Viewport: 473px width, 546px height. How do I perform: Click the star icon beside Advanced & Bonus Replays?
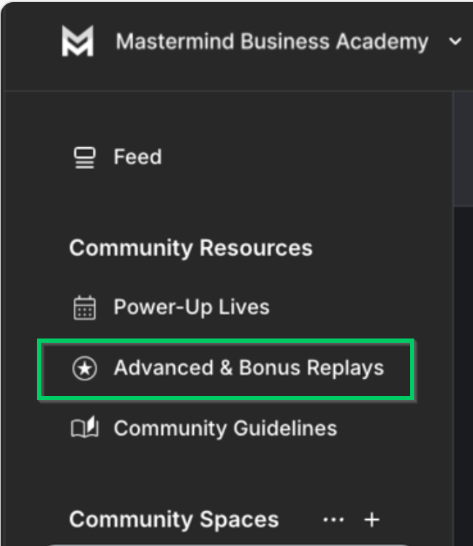pyautogui.click(x=84, y=368)
